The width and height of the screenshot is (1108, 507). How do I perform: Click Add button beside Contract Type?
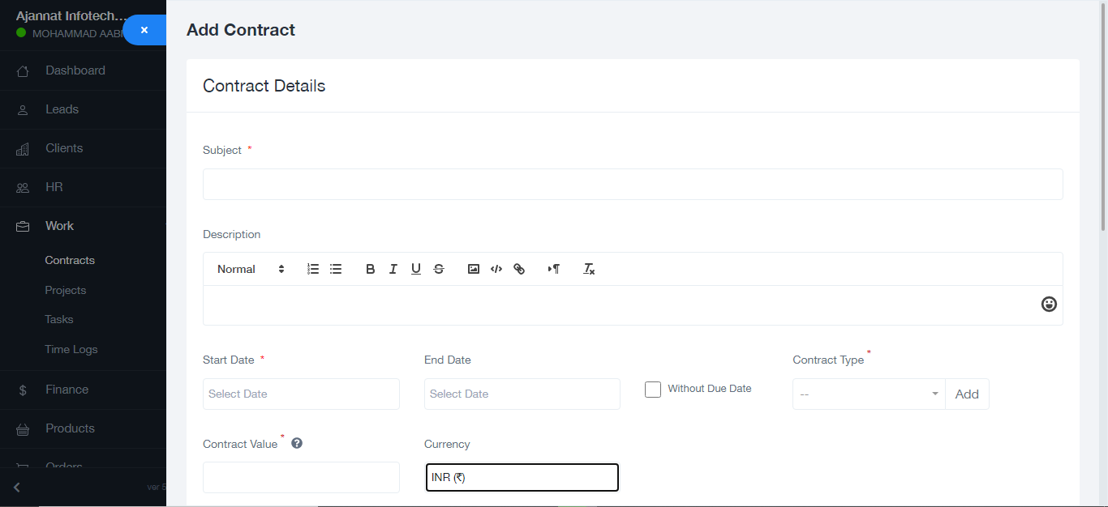pos(967,394)
